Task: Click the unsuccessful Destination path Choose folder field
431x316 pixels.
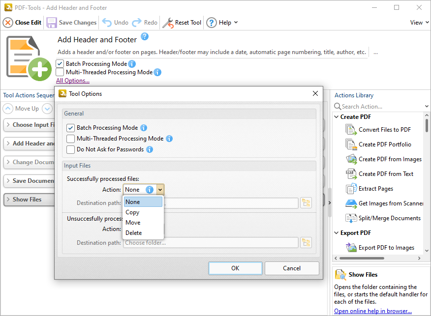Action: click(211, 243)
